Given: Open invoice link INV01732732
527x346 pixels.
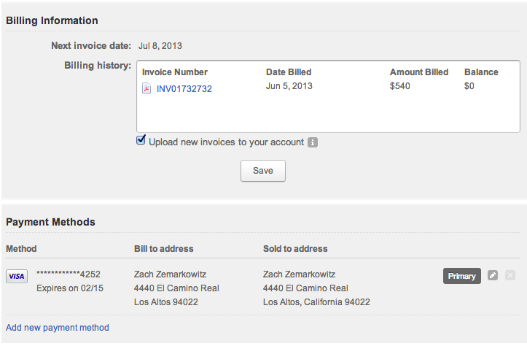Looking at the screenshot, I should click(184, 89).
